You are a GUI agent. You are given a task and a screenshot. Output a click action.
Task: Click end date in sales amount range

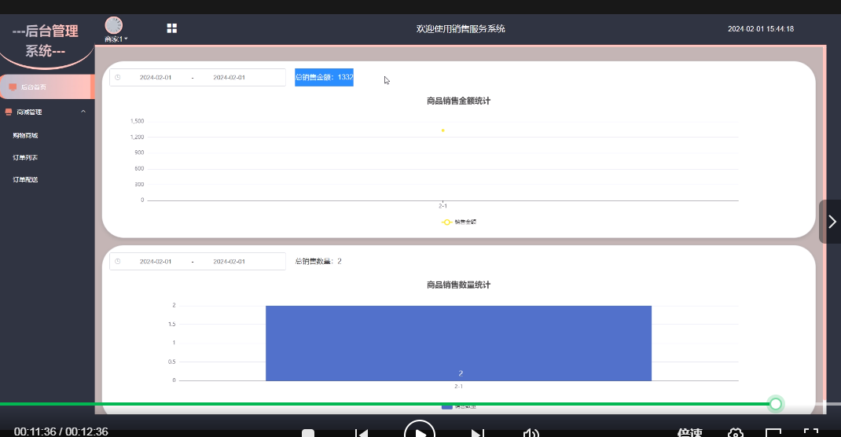tap(229, 77)
